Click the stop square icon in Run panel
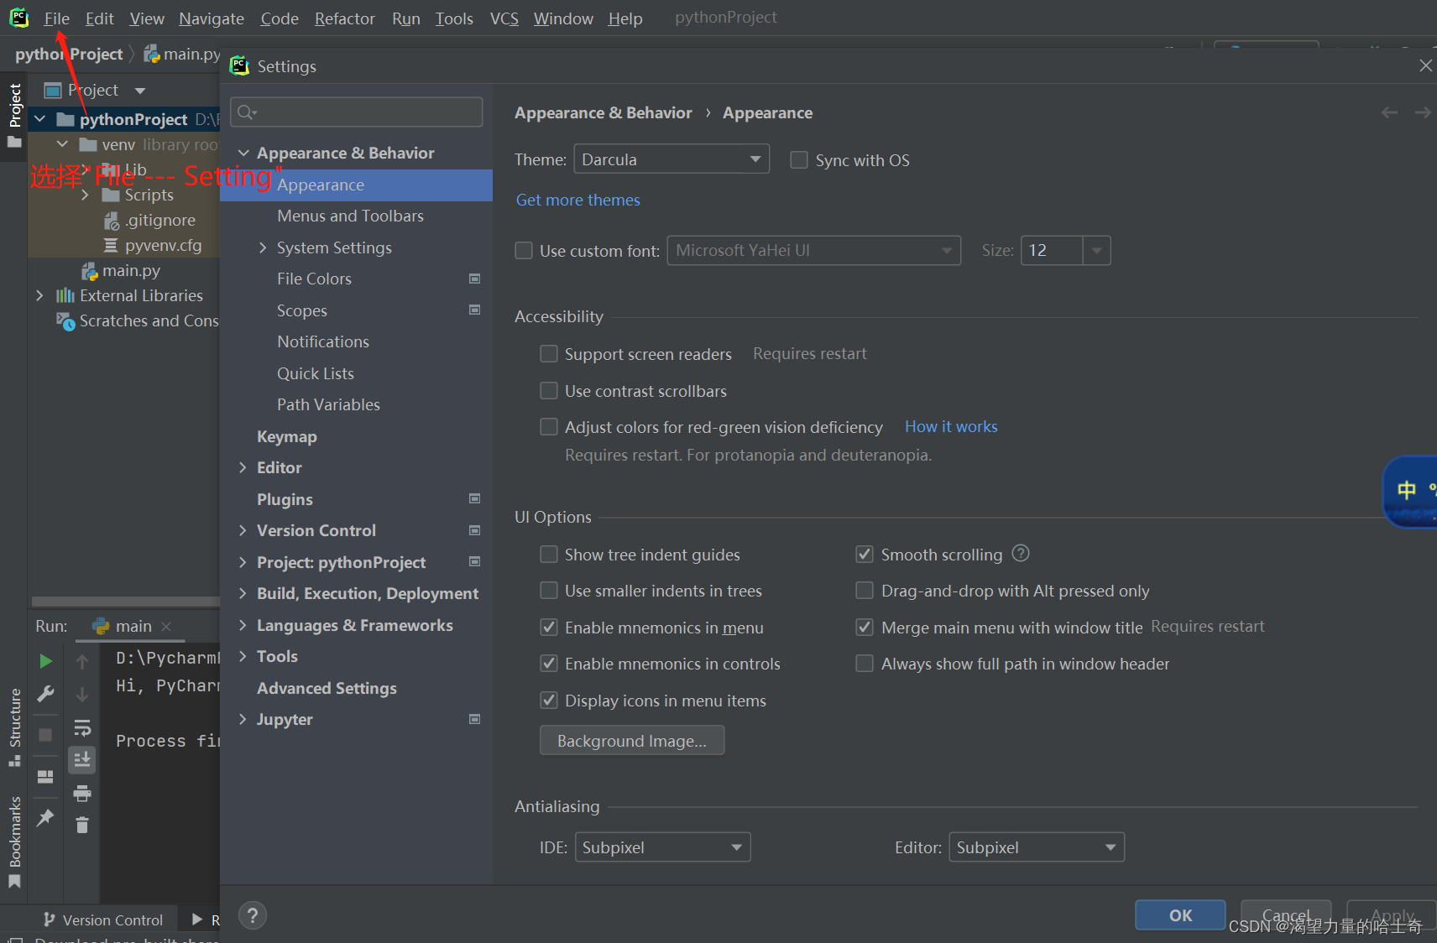1437x943 pixels. (45, 735)
